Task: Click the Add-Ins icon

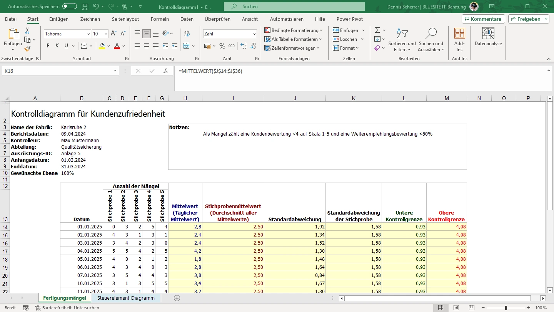Action: click(x=459, y=39)
